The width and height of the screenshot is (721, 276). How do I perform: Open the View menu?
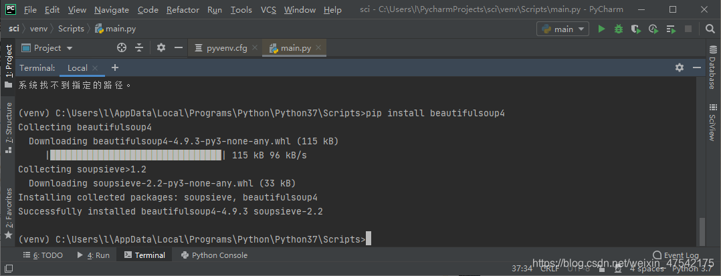[x=77, y=9]
